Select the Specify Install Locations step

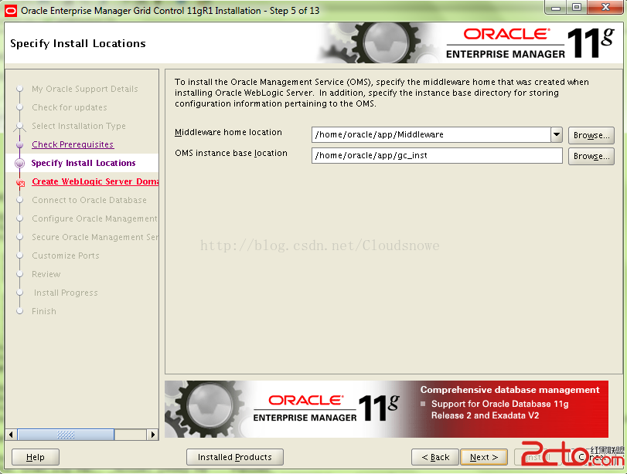click(83, 163)
